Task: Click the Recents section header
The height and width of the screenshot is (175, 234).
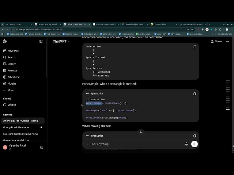Action: pos(8,114)
